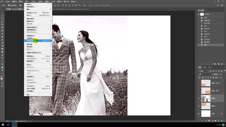Click add layer mask icon in Layers panel
The height and width of the screenshot is (127, 226).
point(209,121)
